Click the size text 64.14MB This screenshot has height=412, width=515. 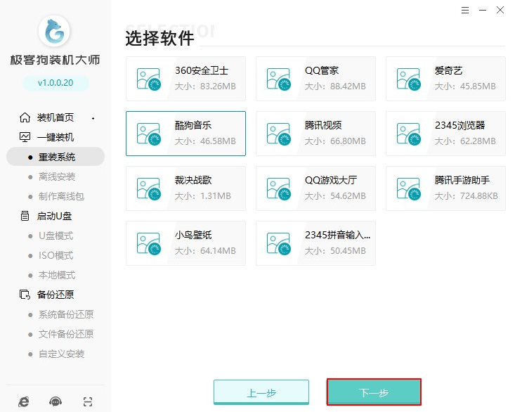218,251
